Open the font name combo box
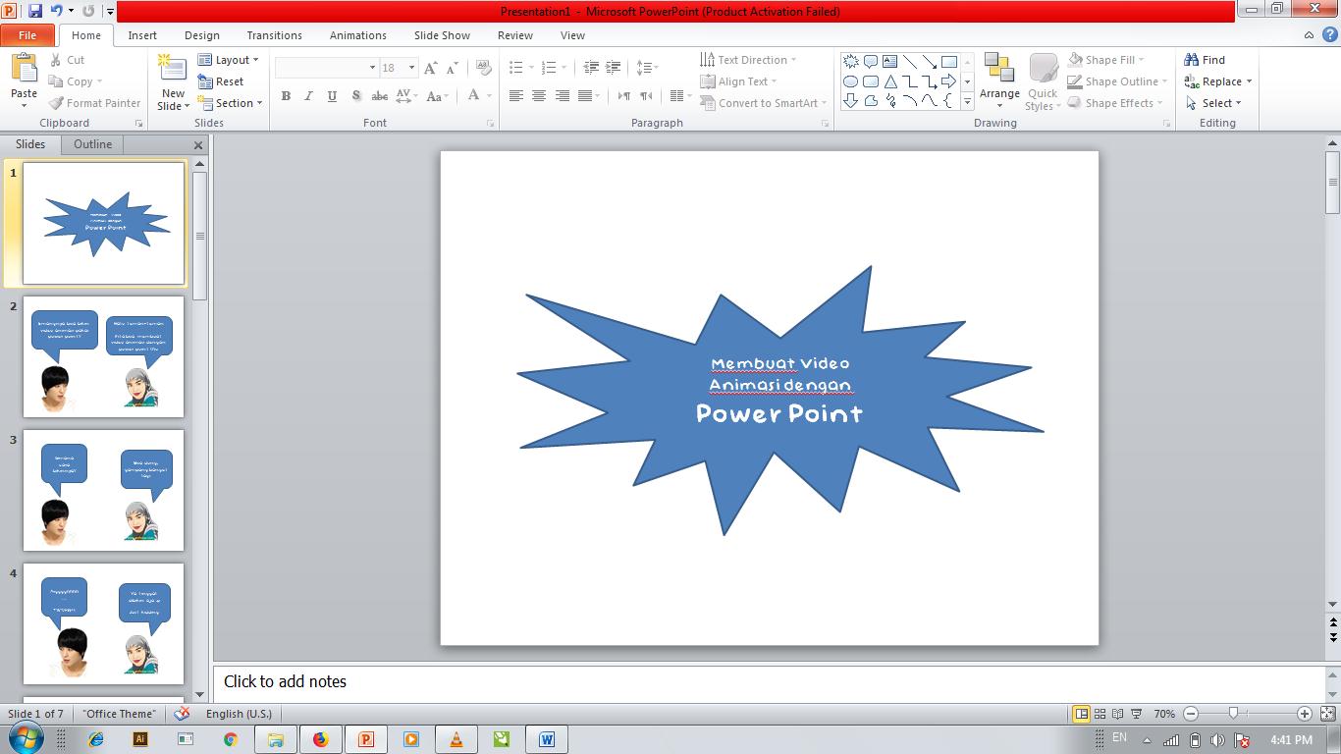Viewport: 1341px width, 754px height. click(327, 68)
